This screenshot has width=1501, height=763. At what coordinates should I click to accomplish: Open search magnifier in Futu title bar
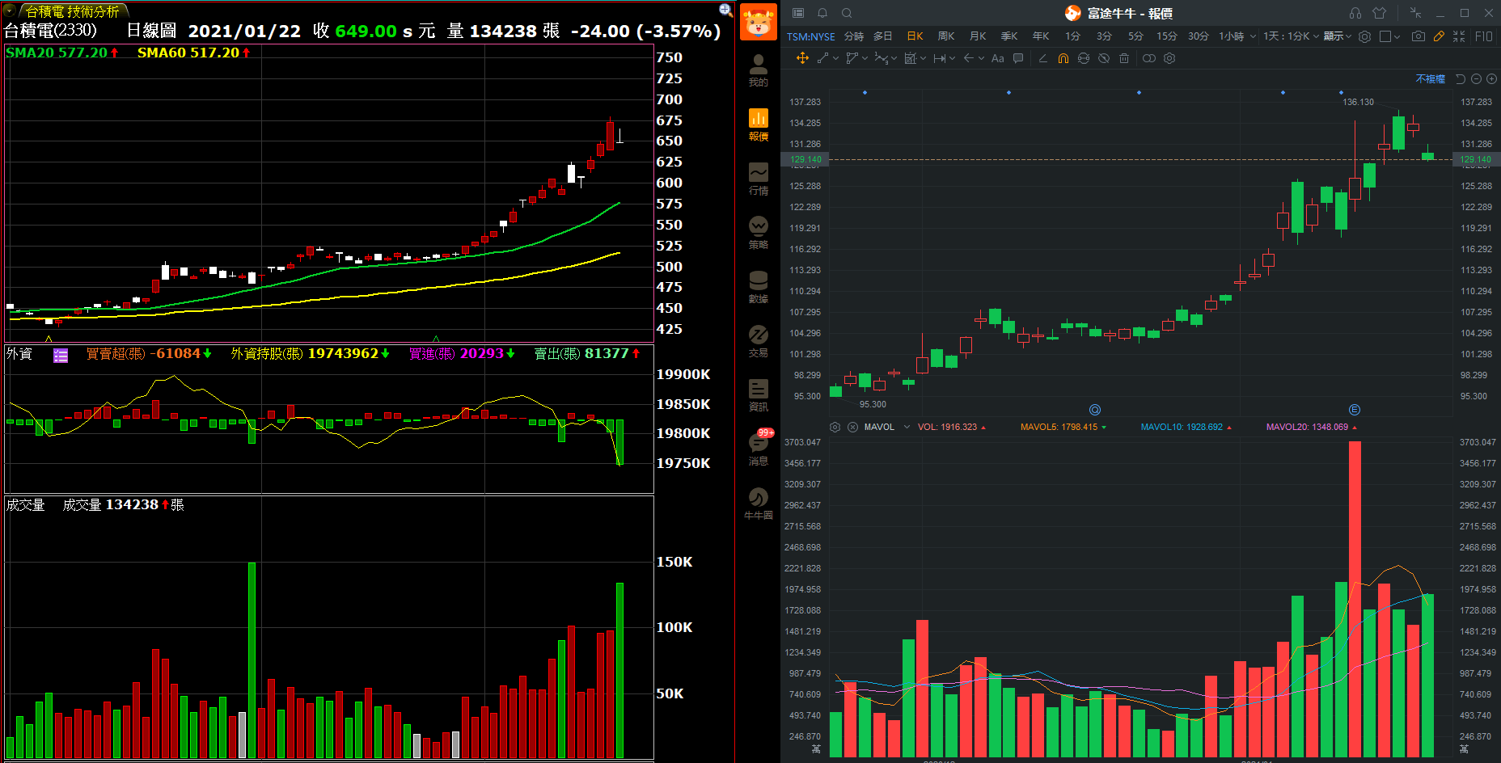point(847,13)
